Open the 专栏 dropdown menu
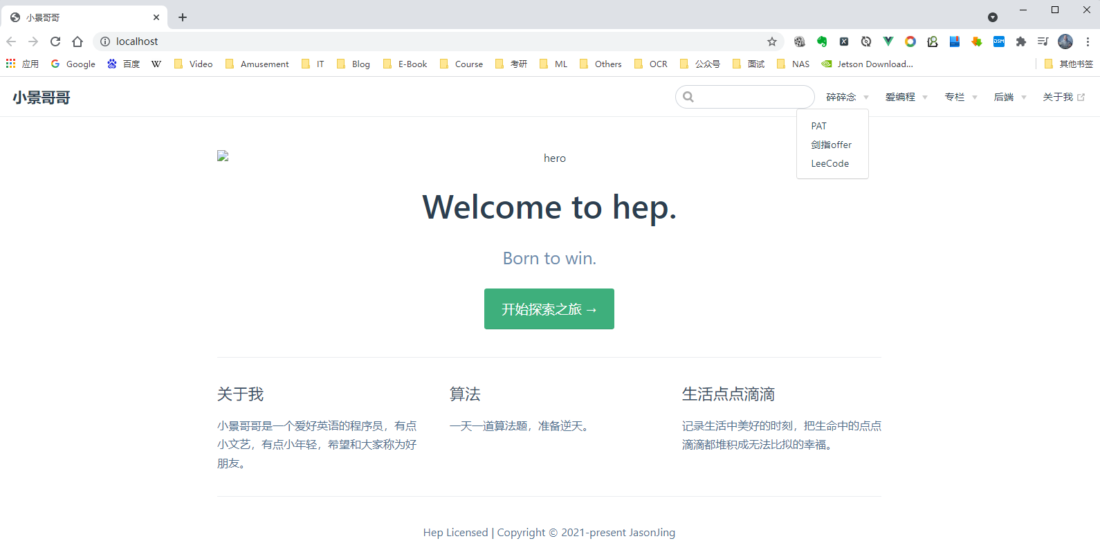 pyautogui.click(x=960, y=98)
